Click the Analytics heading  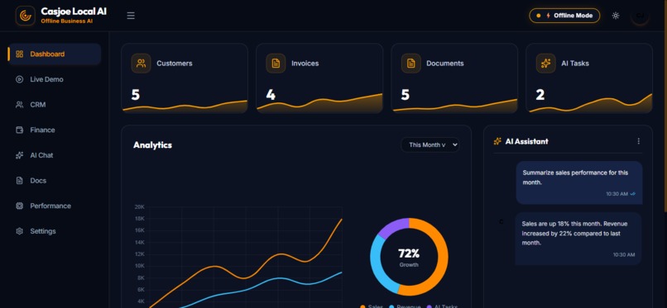coord(153,145)
